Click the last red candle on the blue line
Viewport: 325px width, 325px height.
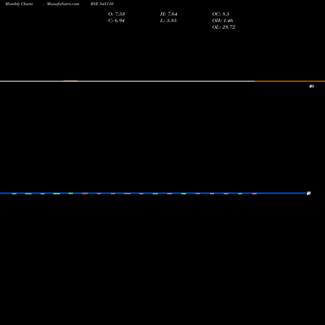click(x=254, y=194)
